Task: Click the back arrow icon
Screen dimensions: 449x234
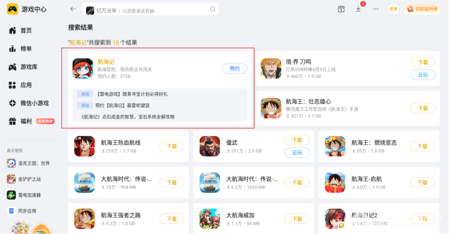Action: point(73,9)
